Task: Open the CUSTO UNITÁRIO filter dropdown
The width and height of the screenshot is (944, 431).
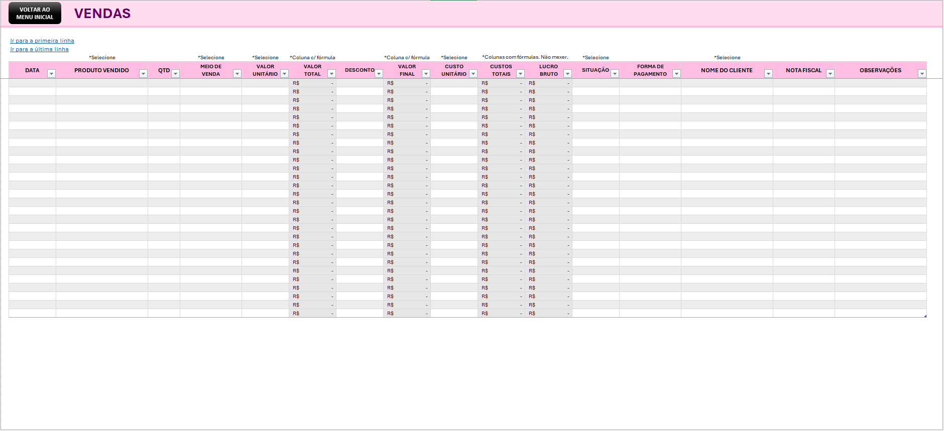Action: pyautogui.click(x=473, y=74)
